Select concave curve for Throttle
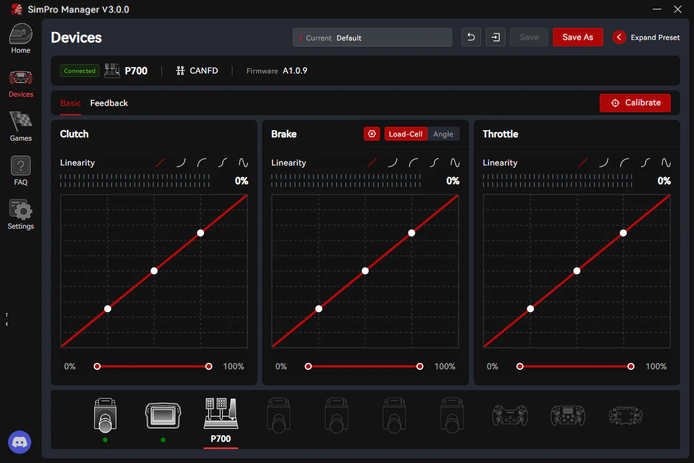The width and height of the screenshot is (694, 463). (x=604, y=163)
